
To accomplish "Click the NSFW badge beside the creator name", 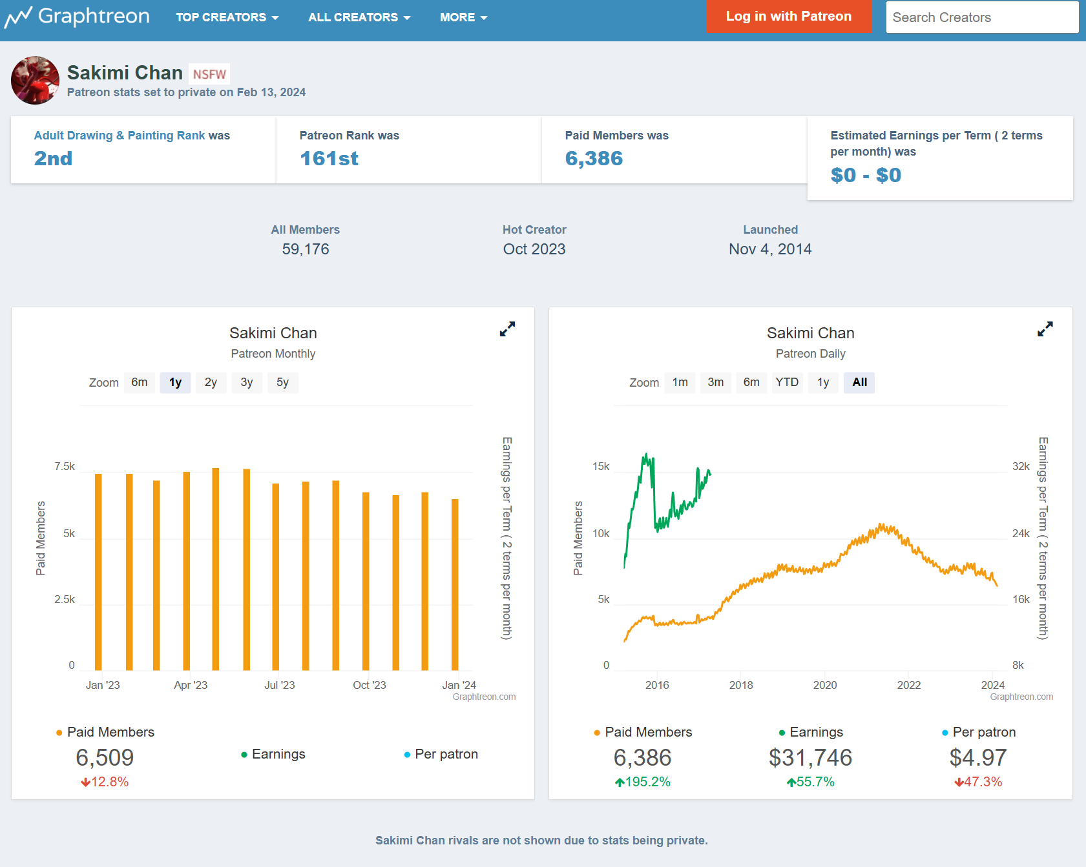I will 209,74.
